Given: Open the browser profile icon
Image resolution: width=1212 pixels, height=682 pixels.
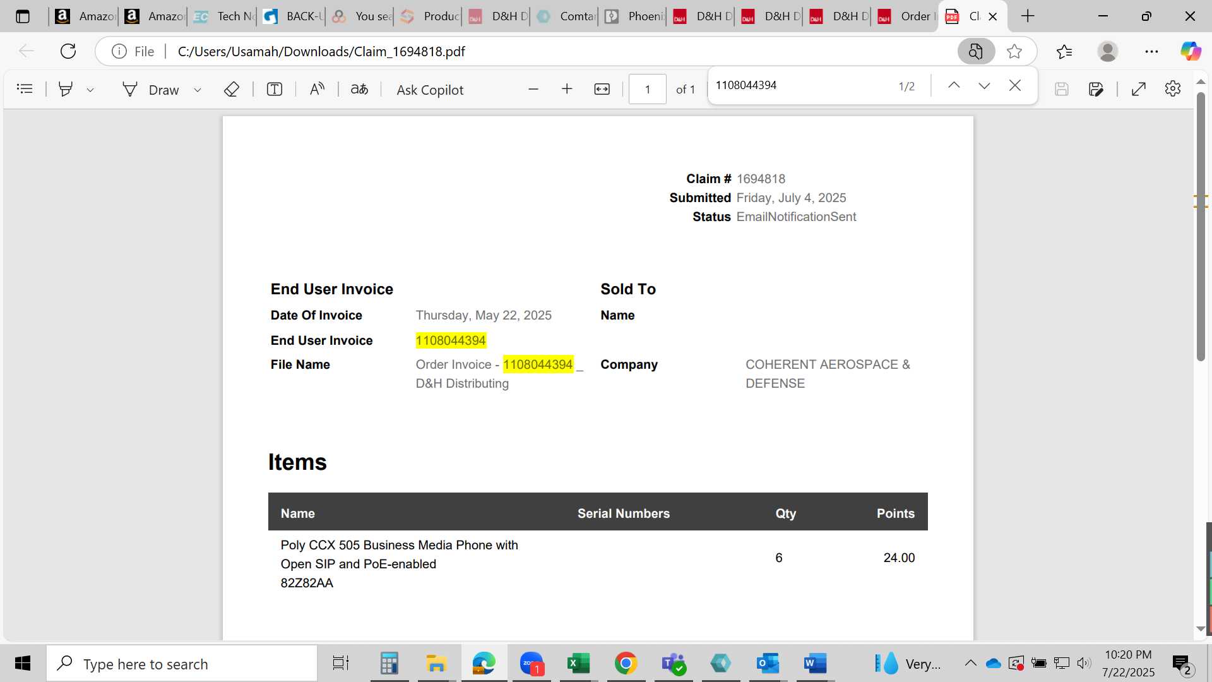Looking at the screenshot, I should [x=1108, y=51].
